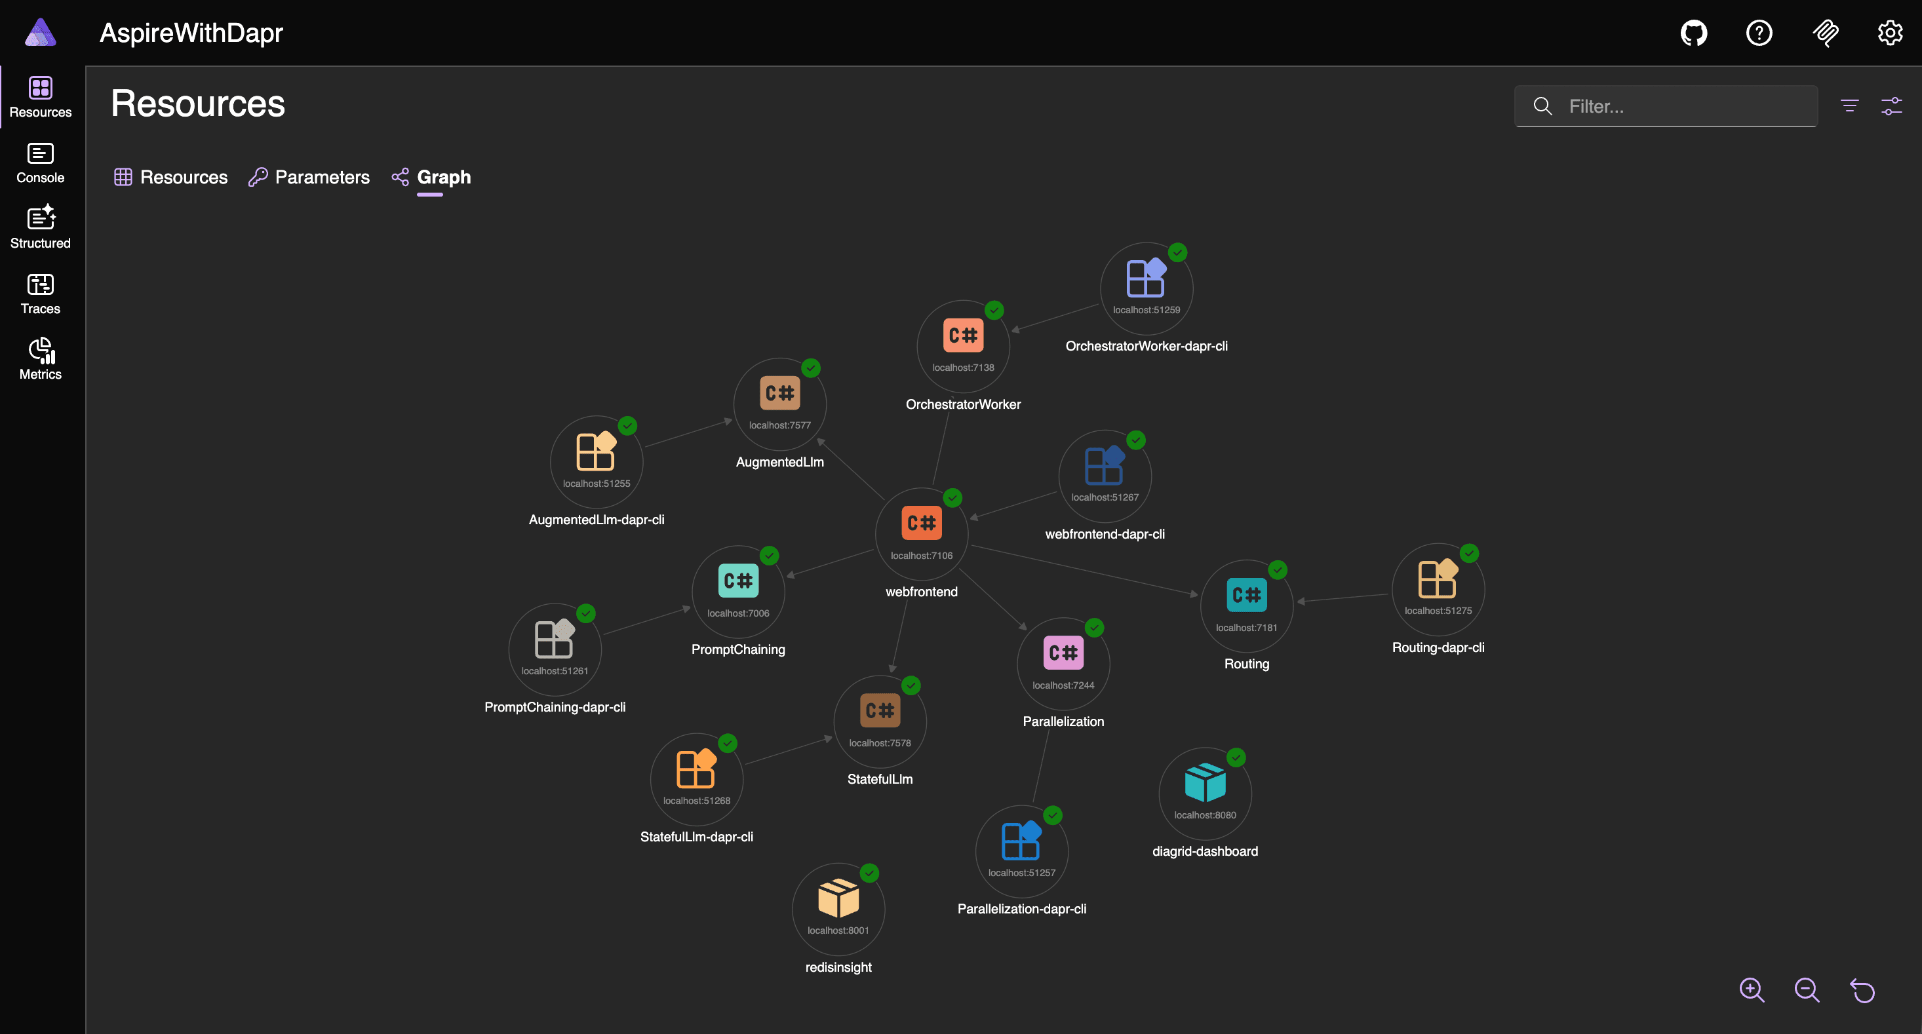
Task: Click the localhost:7577 endpoint text
Action: (x=779, y=425)
